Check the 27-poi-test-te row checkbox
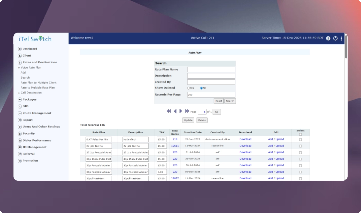This screenshot has width=361, height=213. (300, 146)
